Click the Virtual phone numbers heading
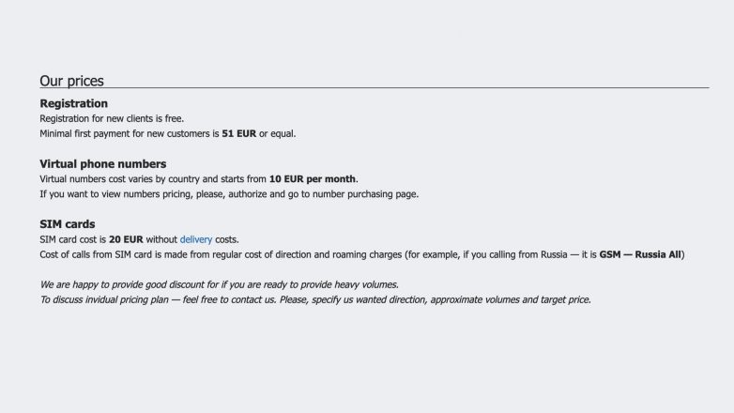 [x=102, y=163]
